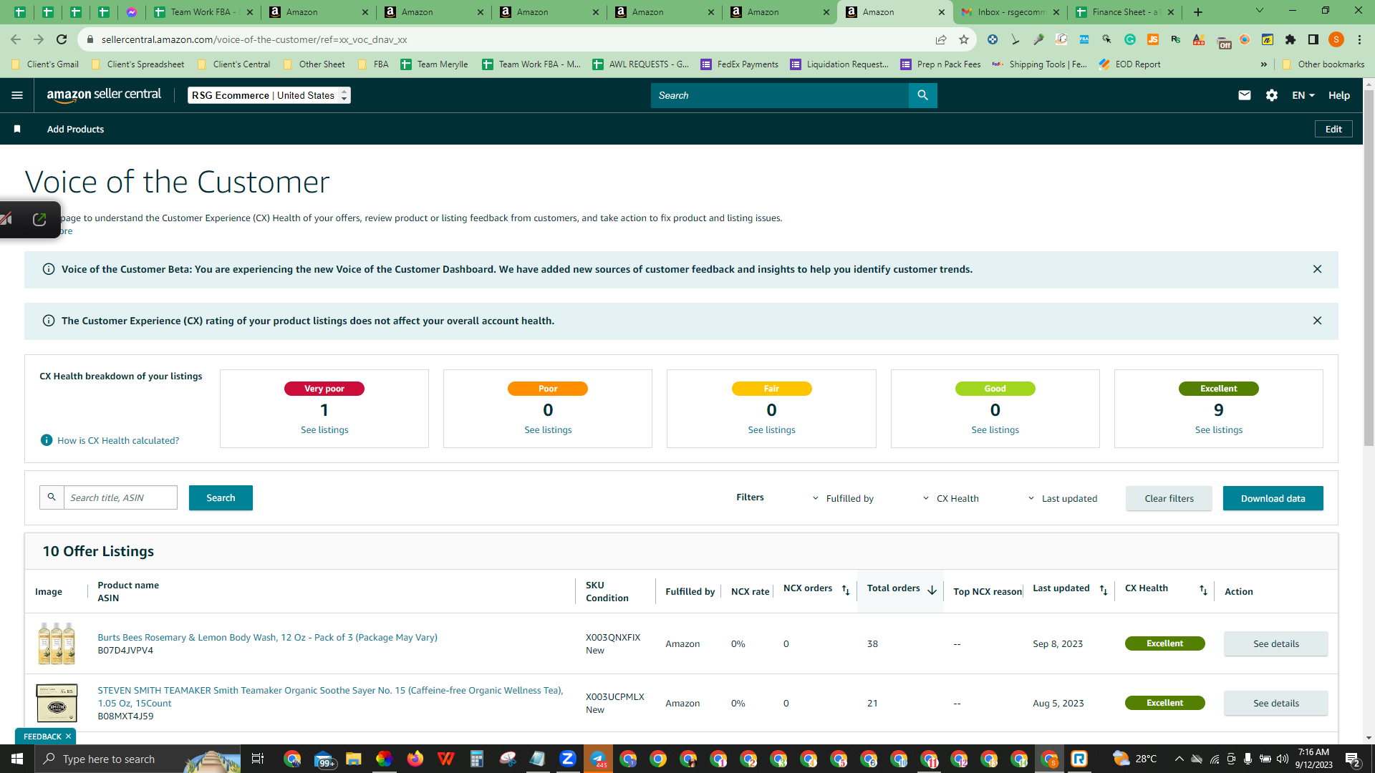This screenshot has width=1375, height=773.
Task: Click the Add Products link
Action: click(75, 129)
